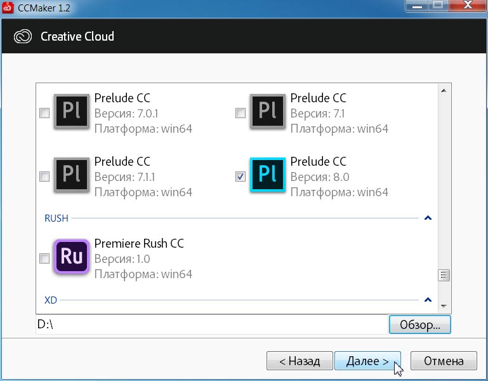Collapse the XD section chevron
The width and height of the screenshot is (488, 381).
click(428, 300)
